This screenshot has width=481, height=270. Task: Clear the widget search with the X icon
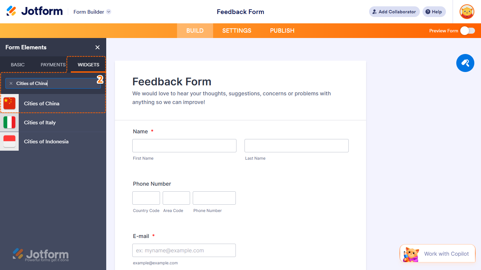pyautogui.click(x=11, y=83)
